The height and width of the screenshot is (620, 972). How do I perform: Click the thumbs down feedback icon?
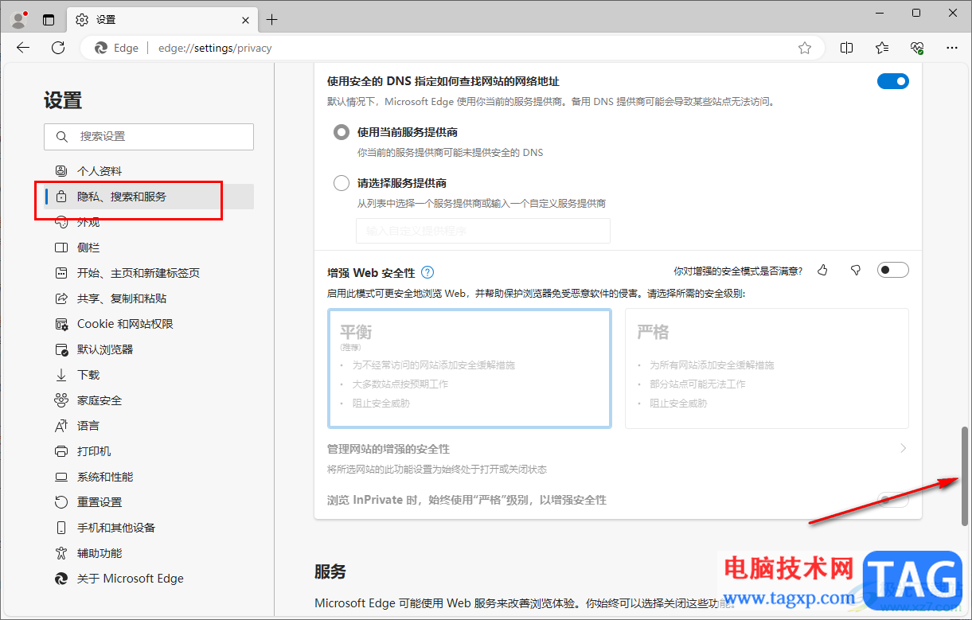pyautogui.click(x=856, y=271)
